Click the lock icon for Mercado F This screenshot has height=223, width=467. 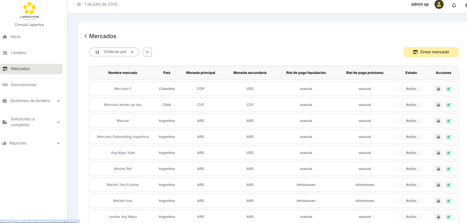click(438, 89)
